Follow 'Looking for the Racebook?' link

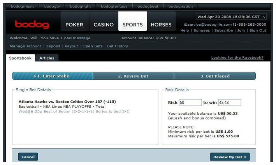pos(237,58)
